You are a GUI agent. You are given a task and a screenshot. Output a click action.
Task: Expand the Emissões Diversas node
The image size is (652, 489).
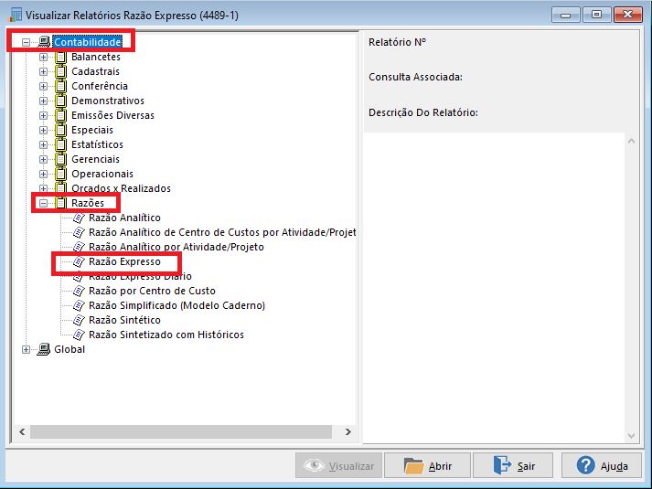43,115
